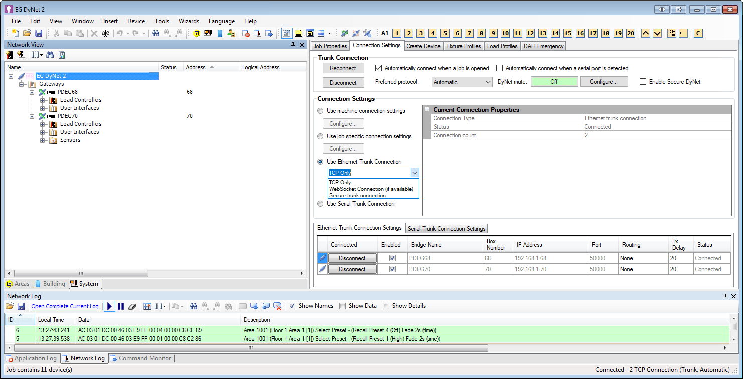Screen dimensions: 743x379
Task: Select Use Serial Trunk Connection radio button
Action: [x=320, y=204]
